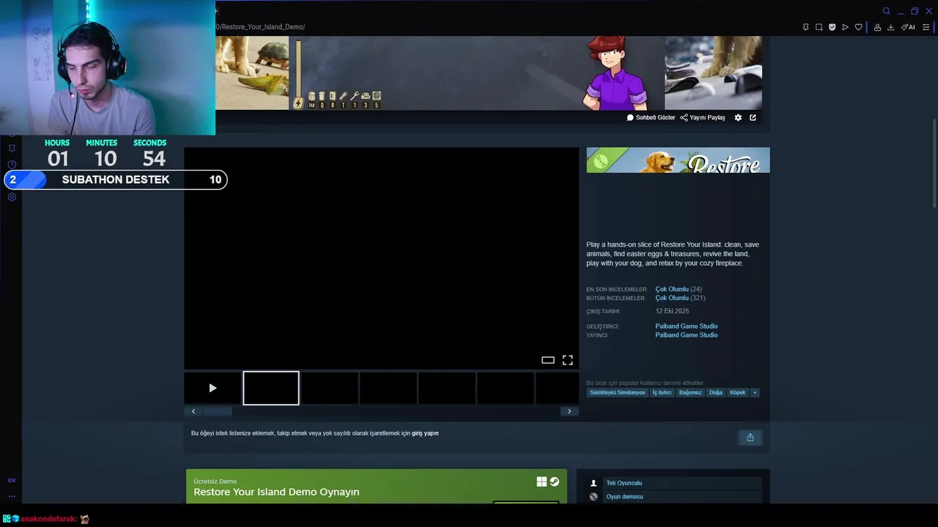Click the sidebar pin icon
This screenshot has width=938, height=527.
[12, 148]
